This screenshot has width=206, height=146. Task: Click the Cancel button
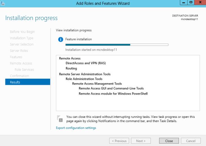point(191,141)
